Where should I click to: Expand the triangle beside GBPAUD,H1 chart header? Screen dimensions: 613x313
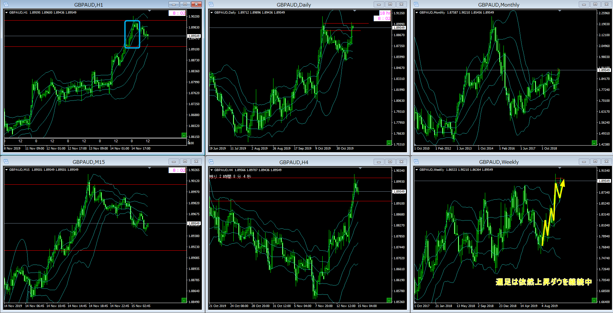click(x=6, y=13)
